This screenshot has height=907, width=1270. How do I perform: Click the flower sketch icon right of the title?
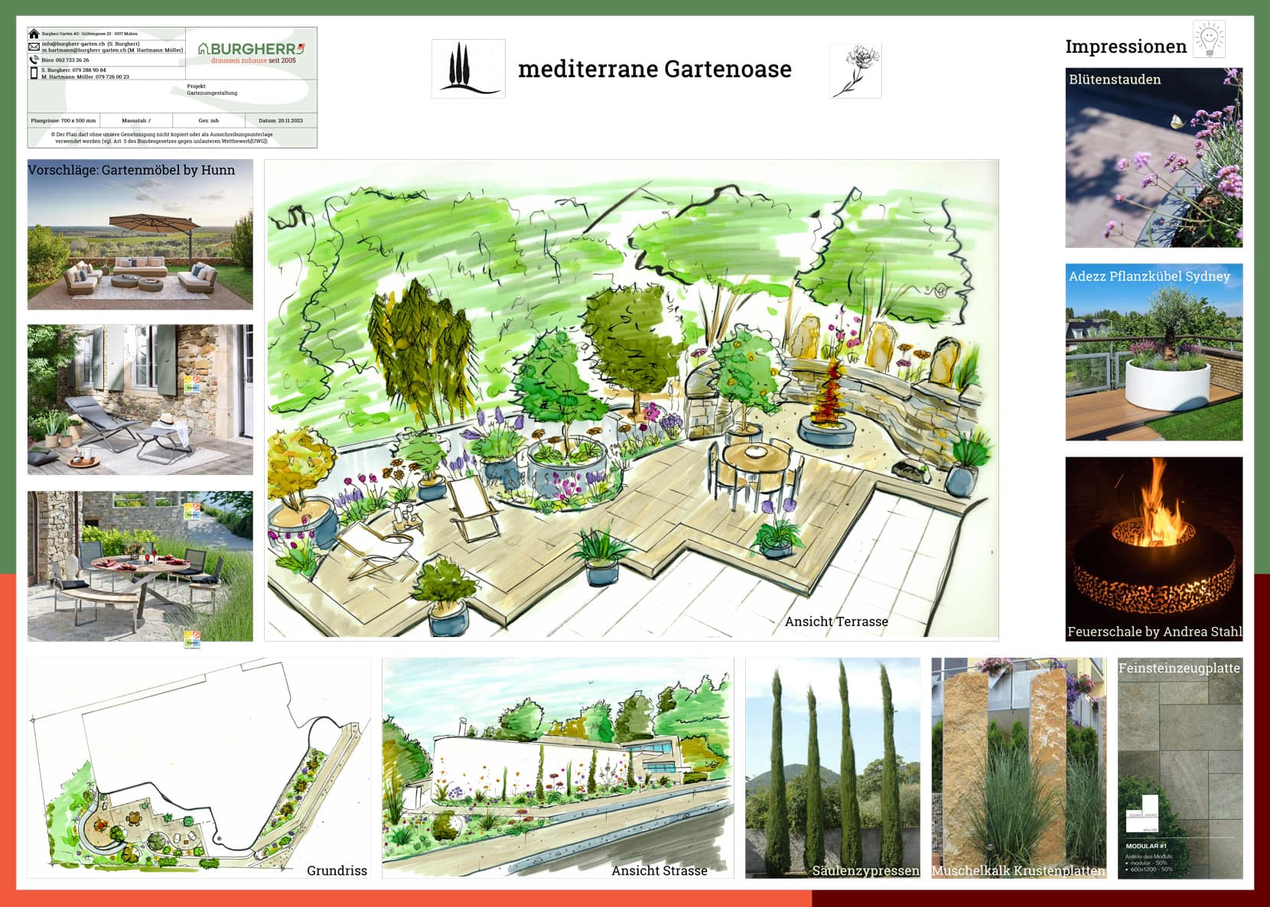[856, 69]
